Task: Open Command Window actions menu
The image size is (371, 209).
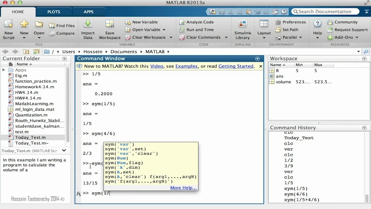Action: click(x=257, y=59)
